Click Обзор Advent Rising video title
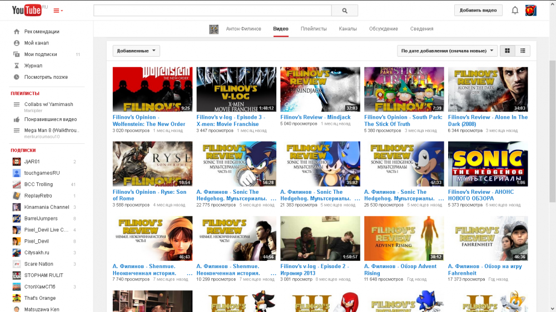Viewport: 556px width, 312px height. (x=400, y=269)
